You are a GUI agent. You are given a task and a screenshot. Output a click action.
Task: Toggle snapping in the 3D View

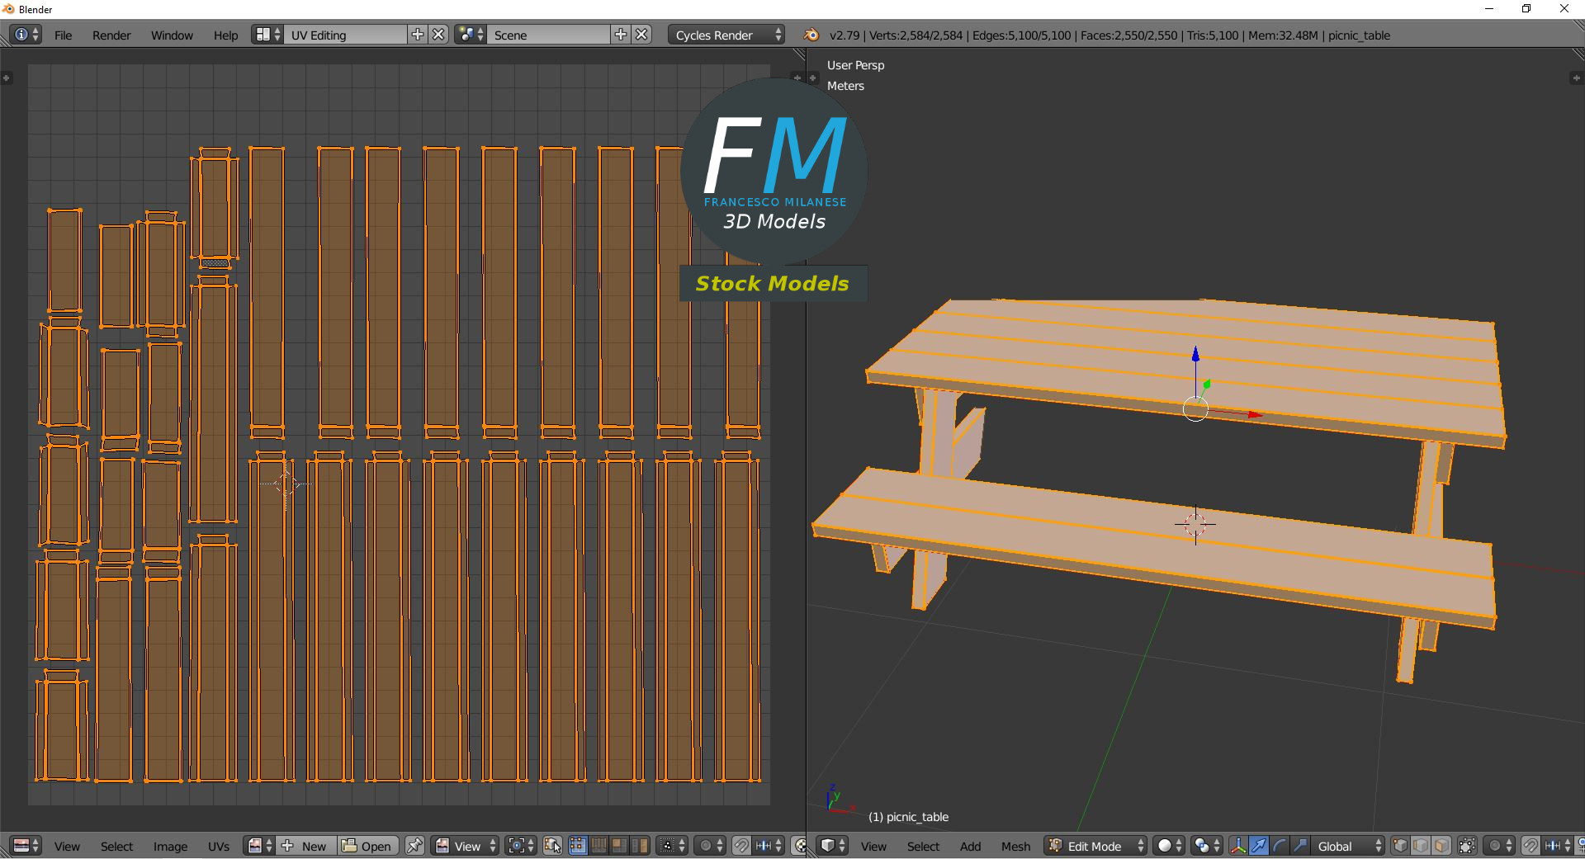pyautogui.click(x=1531, y=846)
